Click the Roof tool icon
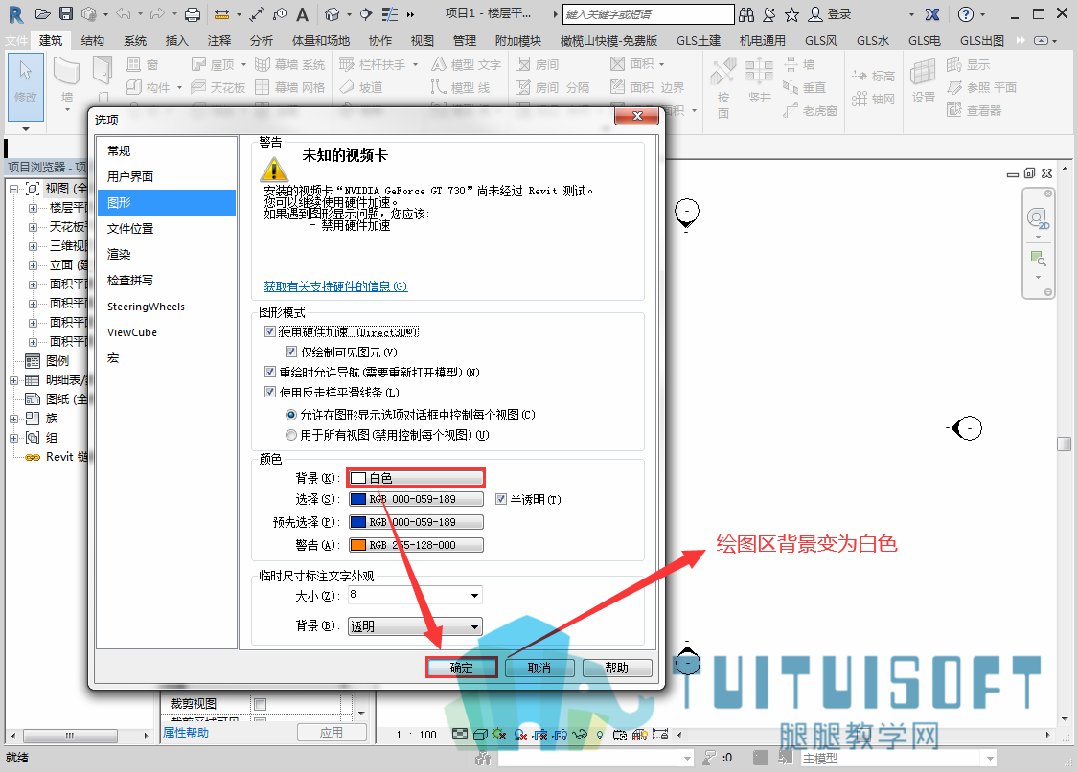Viewport: 1078px width, 772px height. pos(198,64)
